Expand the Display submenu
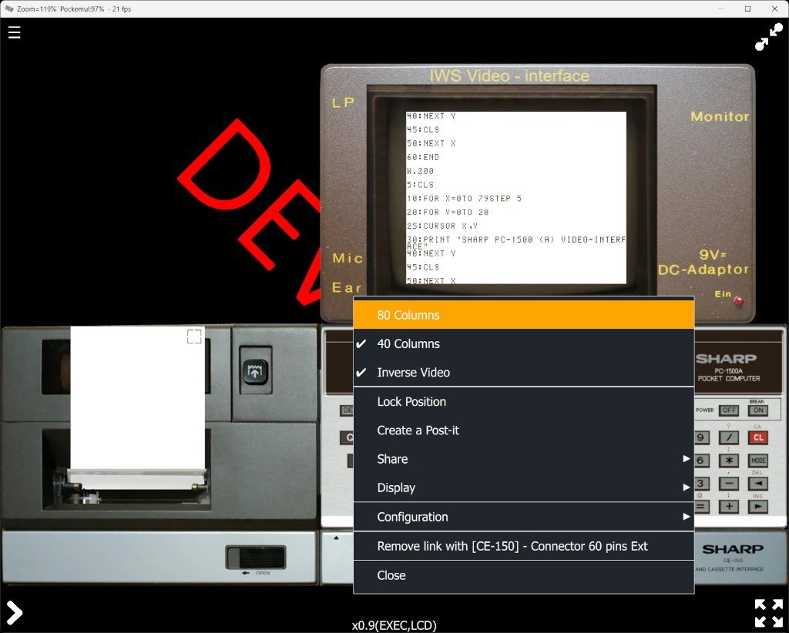 tap(524, 487)
